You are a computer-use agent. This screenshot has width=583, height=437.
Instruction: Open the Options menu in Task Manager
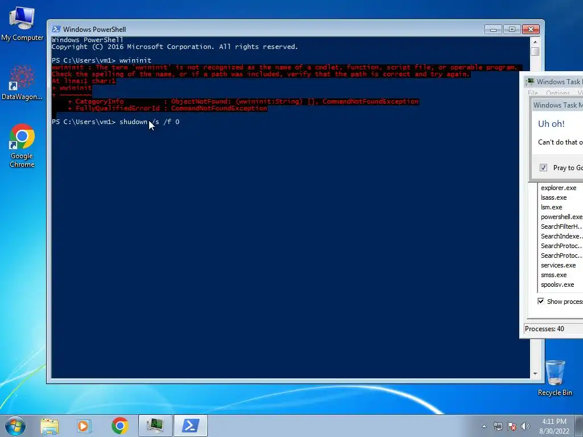(558, 93)
